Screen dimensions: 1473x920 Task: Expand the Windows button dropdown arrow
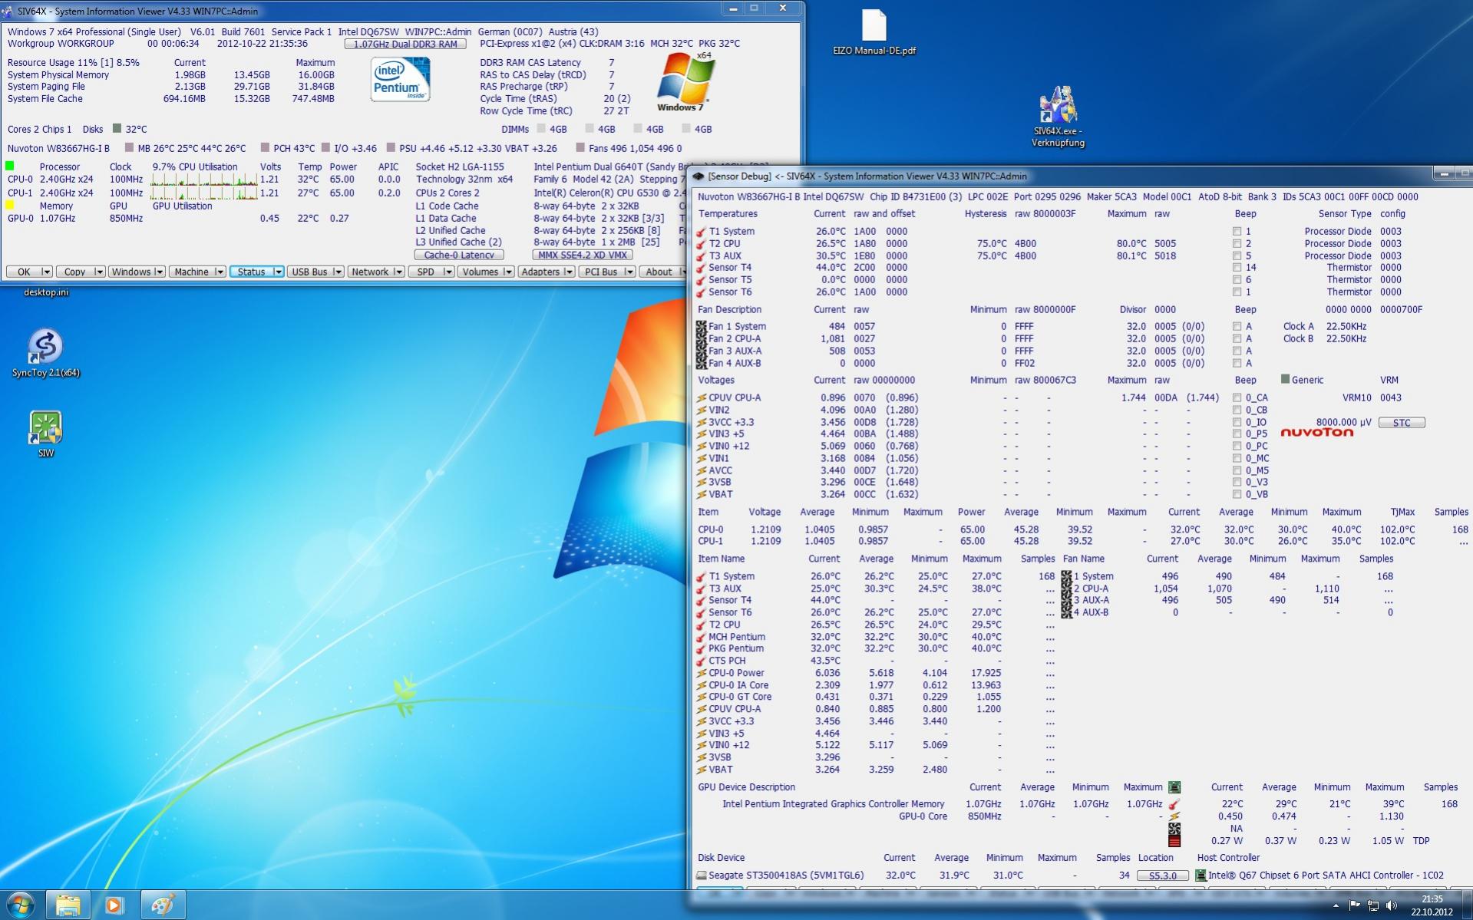[x=159, y=272]
